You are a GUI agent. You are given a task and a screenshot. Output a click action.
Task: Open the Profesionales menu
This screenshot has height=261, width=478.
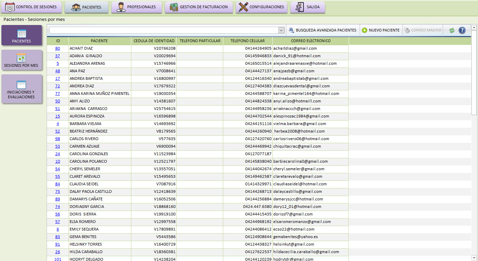(x=136, y=7)
